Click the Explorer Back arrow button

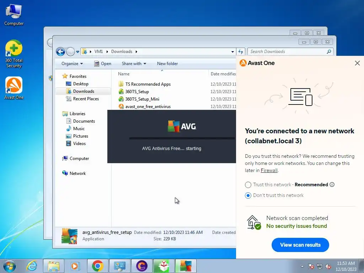click(x=60, y=52)
